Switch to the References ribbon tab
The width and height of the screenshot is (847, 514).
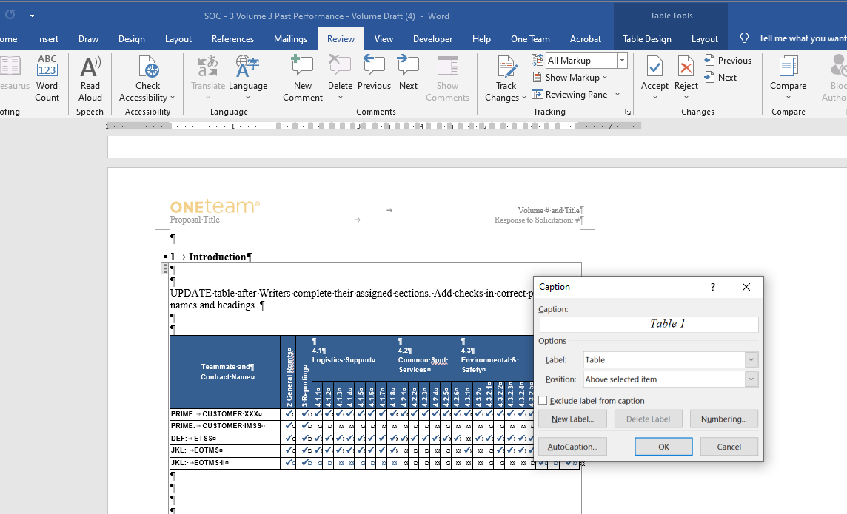pos(232,38)
